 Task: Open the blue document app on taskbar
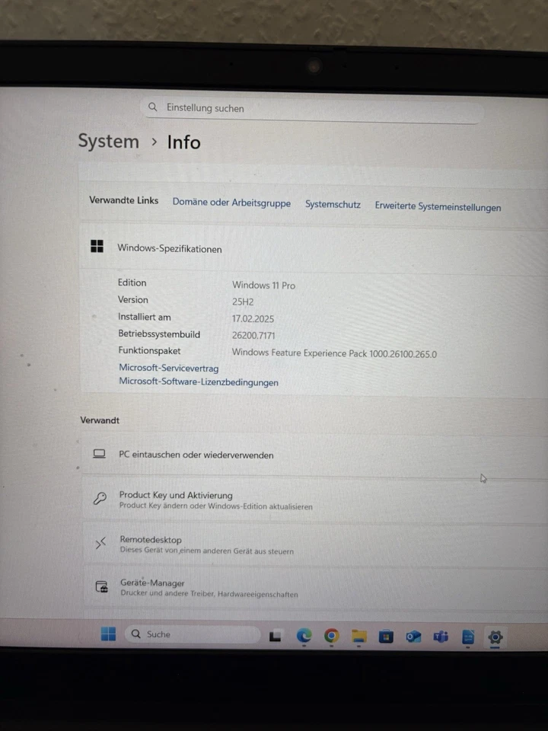click(468, 637)
